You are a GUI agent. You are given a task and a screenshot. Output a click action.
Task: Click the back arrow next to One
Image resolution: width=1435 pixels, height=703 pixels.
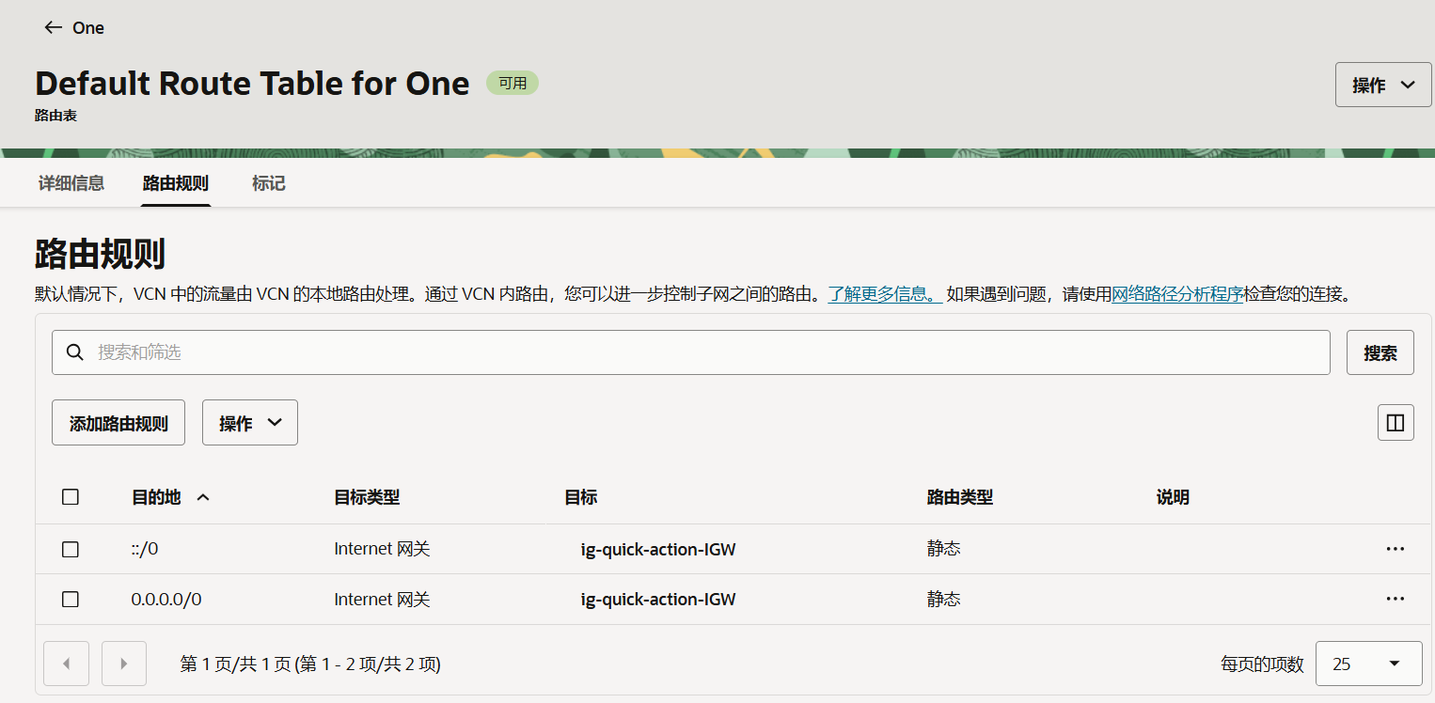[x=53, y=28]
